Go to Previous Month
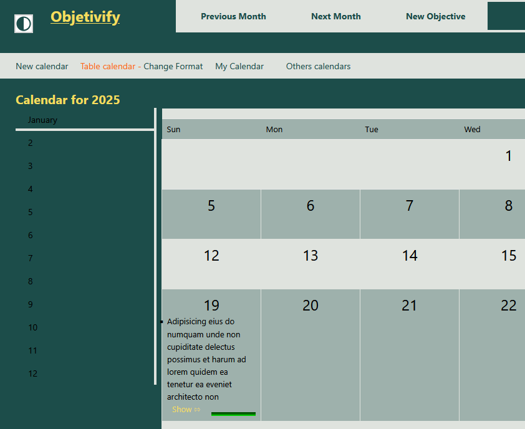Screen dimensions: 525x429 pos(233,16)
